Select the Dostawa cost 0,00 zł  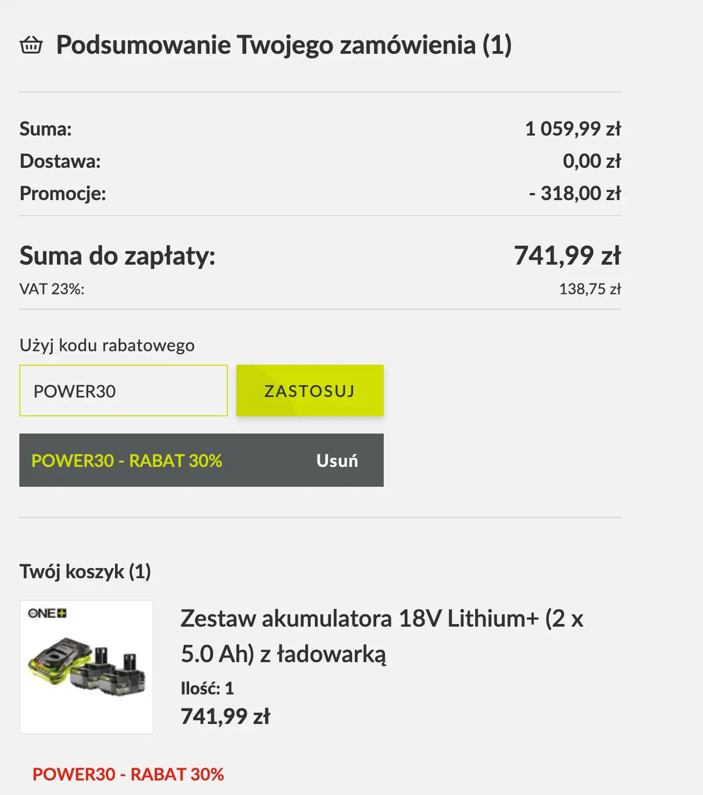[x=591, y=161]
